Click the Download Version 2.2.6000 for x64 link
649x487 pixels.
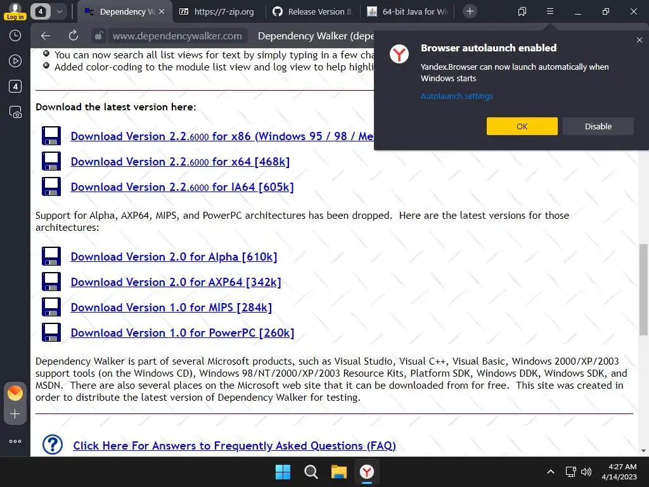180,162
